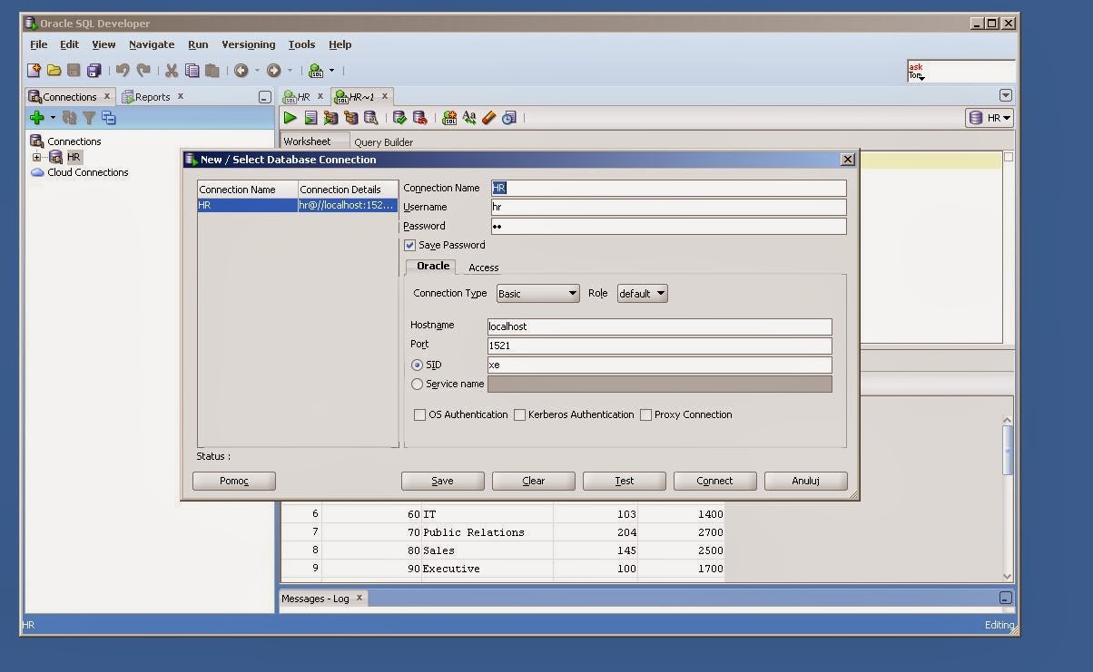This screenshot has width=1093, height=672.
Task: Click the Hostname input field
Action: (659, 326)
